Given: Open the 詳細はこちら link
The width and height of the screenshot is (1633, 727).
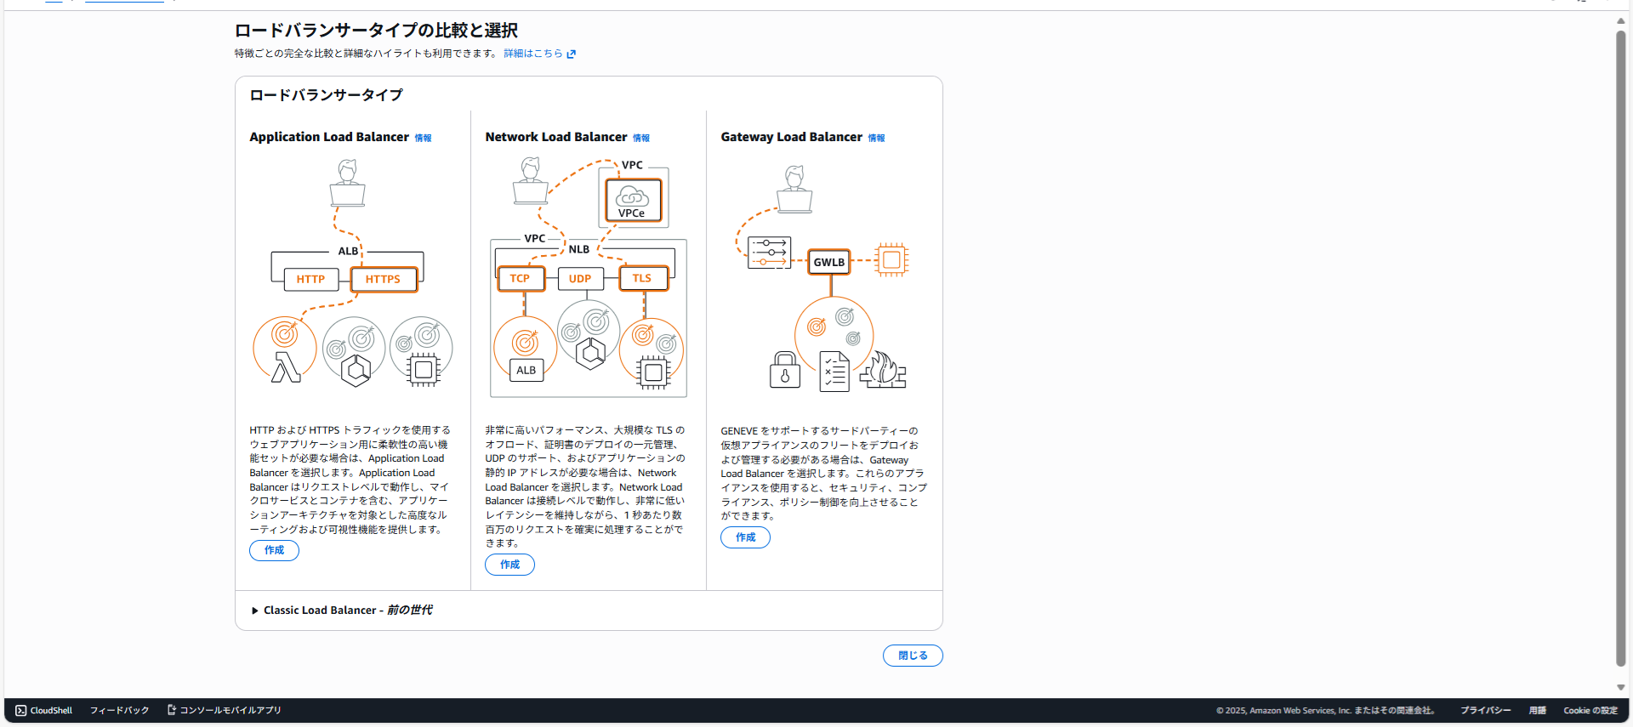Looking at the screenshot, I should [533, 54].
